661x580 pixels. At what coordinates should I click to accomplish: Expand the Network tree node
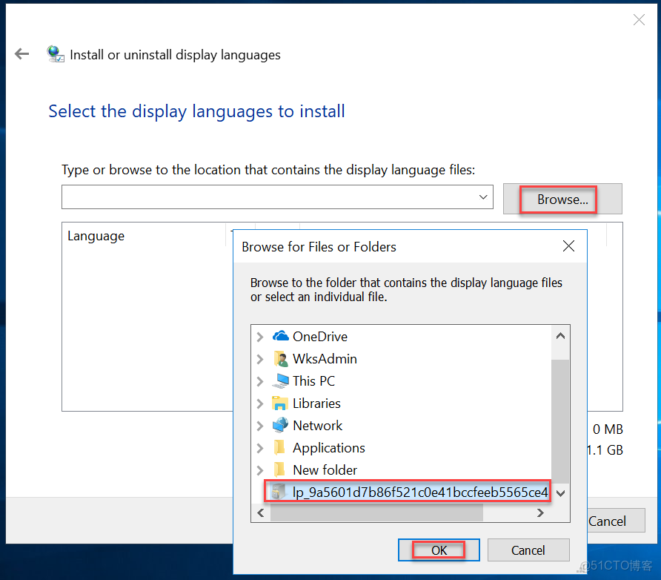point(260,426)
